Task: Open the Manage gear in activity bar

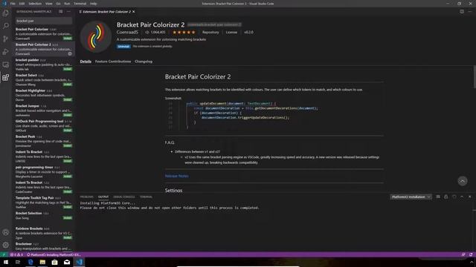Action: tap(5, 245)
